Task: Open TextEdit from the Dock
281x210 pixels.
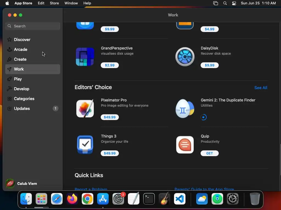Action: [x=134, y=199]
